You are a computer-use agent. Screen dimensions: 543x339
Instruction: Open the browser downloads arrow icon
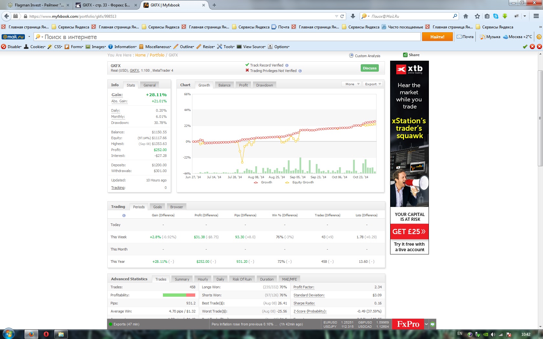tap(353, 16)
